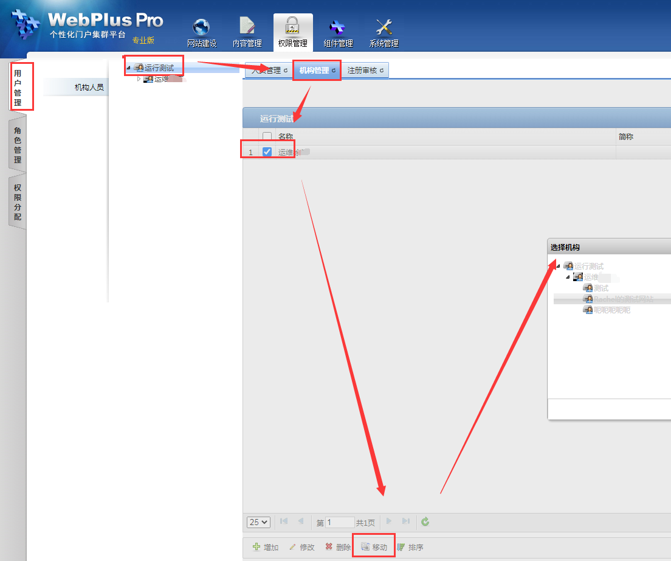Click the 删除 red X icon
Viewport: 671px width, 561px height.
coord(329,547)
